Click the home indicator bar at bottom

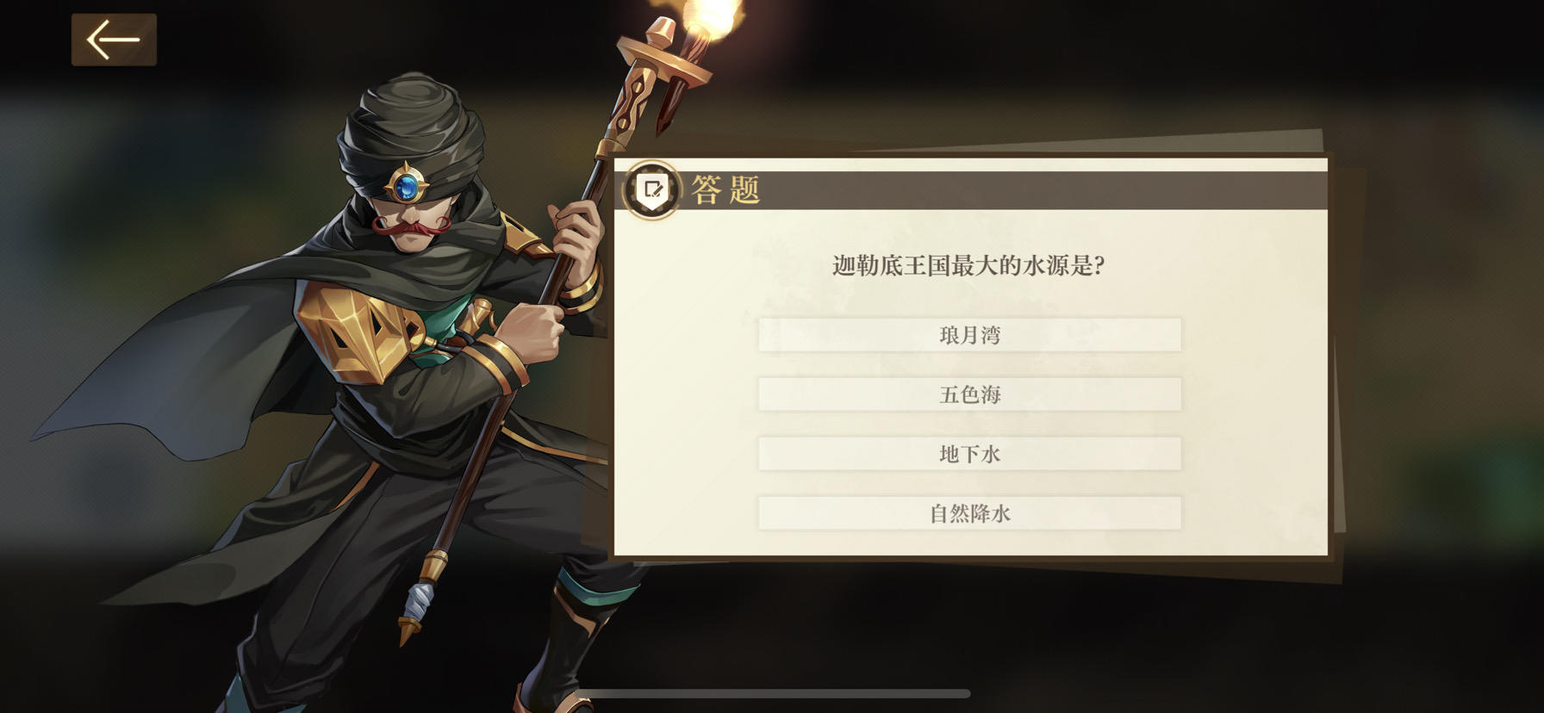pos(777,693)
